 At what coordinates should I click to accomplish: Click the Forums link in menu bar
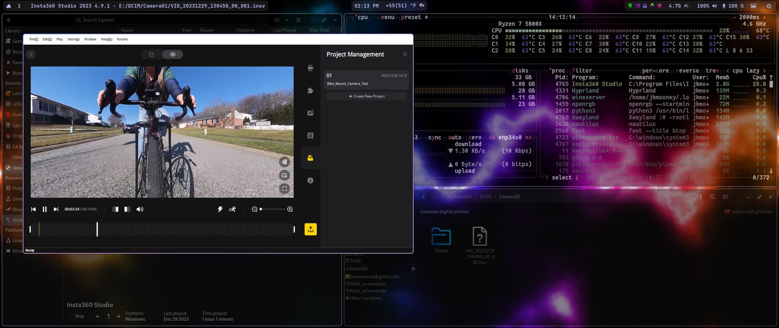(122, 39)
